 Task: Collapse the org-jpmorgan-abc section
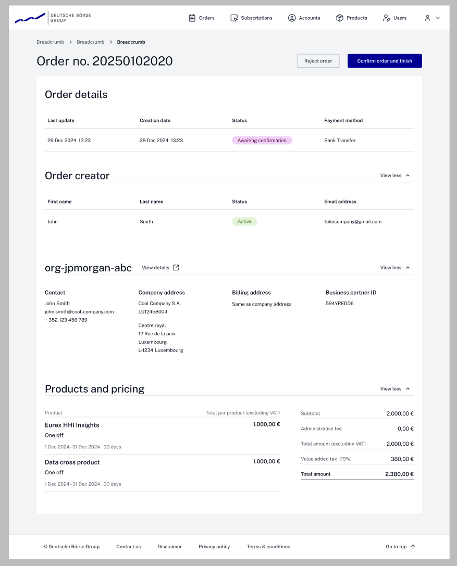394,268
